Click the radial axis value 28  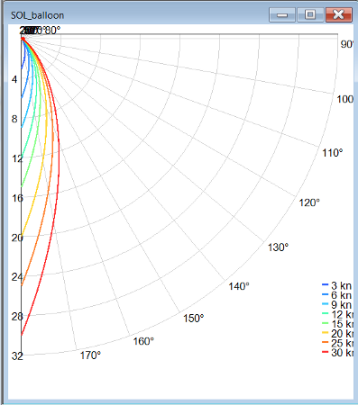coord(17,316)
